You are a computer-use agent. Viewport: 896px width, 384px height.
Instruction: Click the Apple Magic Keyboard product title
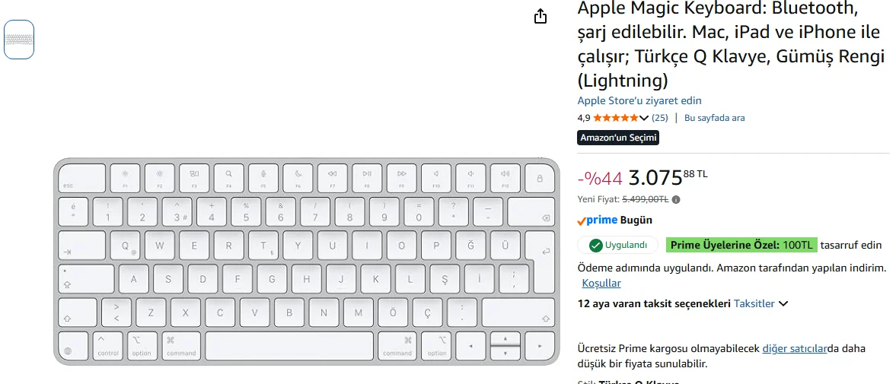(x=731, y=44)
